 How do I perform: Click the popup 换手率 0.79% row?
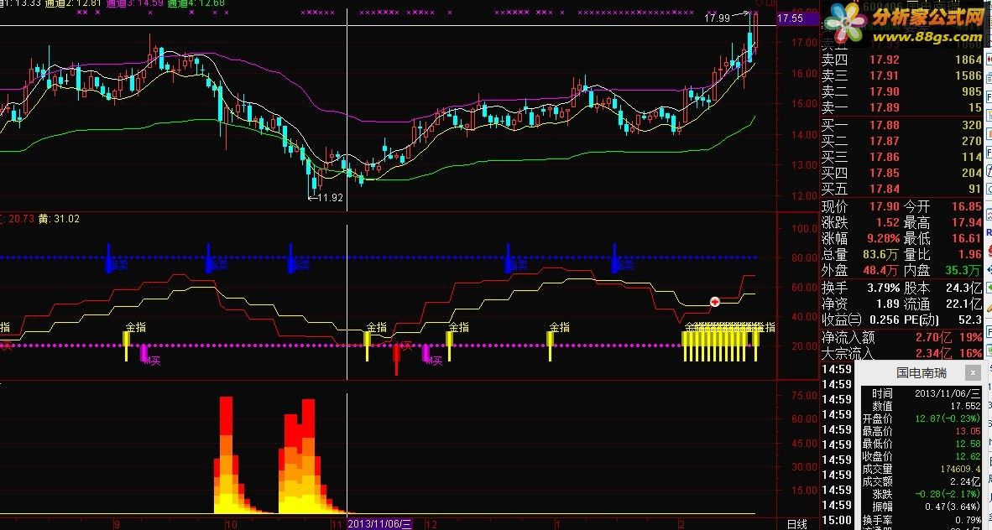(922, 520)
